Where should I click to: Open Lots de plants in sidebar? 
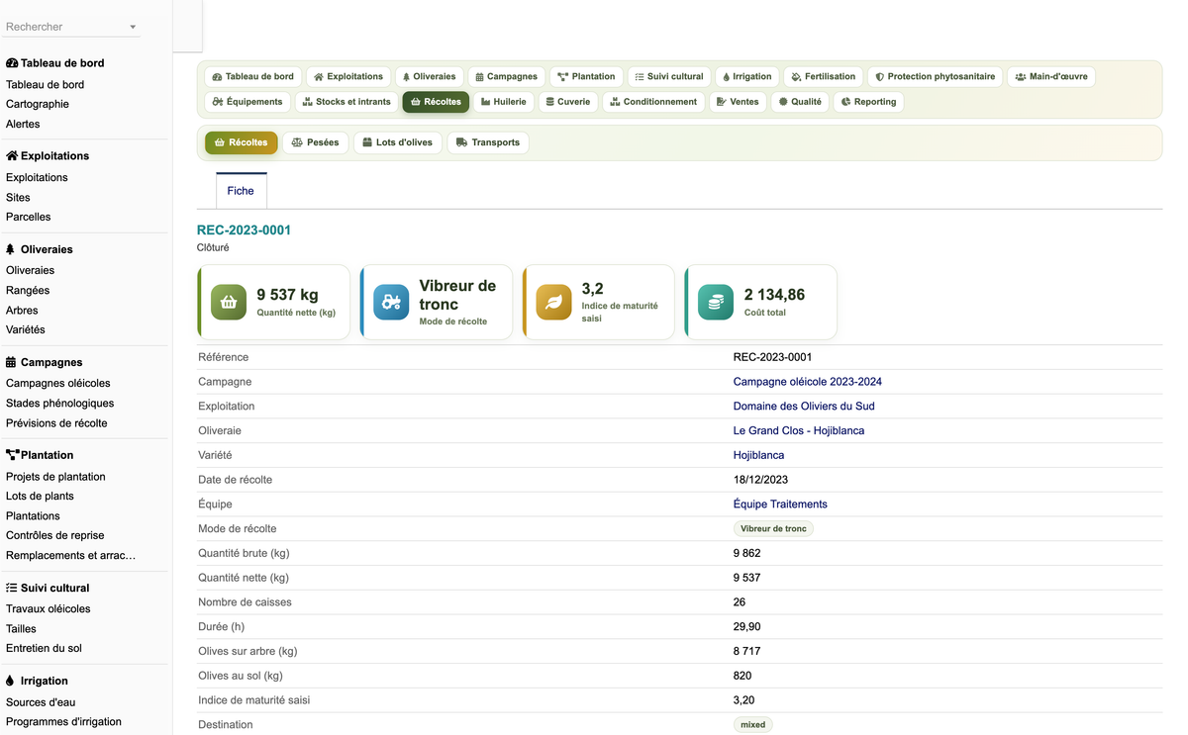pos(40,496)
